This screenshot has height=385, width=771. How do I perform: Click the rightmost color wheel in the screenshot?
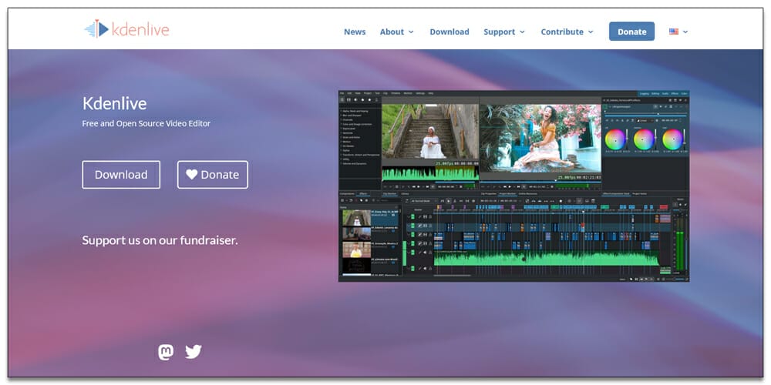(x=672, y=139)
